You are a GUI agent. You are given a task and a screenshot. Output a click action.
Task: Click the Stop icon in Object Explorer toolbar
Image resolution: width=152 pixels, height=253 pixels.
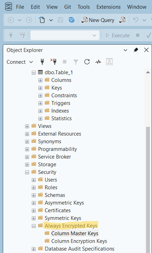(65, 62)
